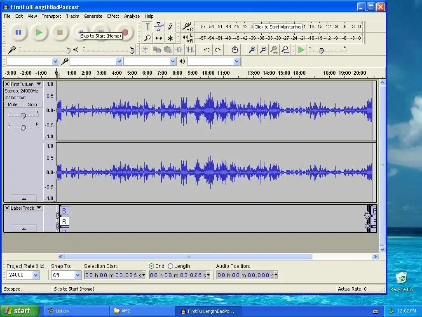Viewport: 422px width, 317px height.
Task: Open the Analyze menu
Action: (x=132, y=16)
